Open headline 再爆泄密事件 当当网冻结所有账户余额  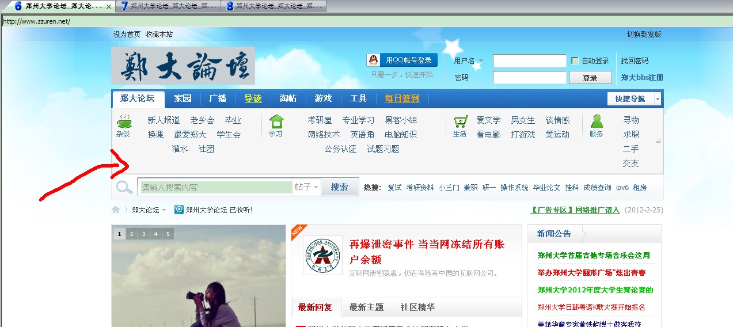pos(427,252)
